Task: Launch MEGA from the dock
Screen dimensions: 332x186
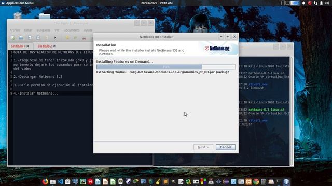Action: tap(90, 181)
